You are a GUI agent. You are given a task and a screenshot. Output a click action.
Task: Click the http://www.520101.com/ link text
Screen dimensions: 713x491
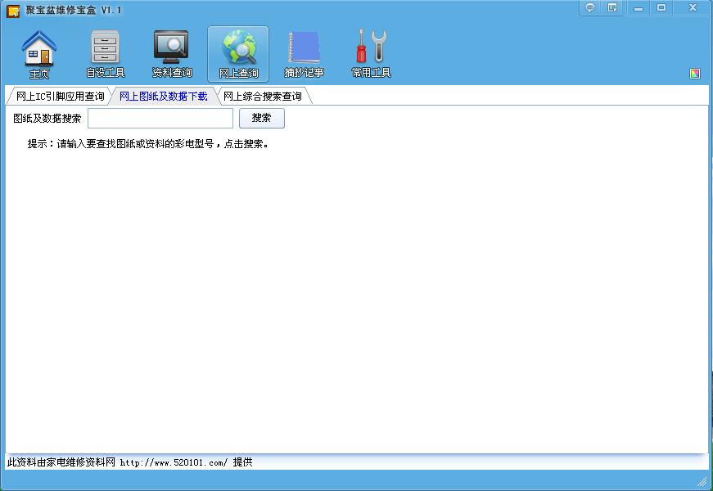coord(174,463)
